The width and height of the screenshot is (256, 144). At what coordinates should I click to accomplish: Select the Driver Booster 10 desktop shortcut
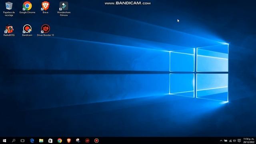45,30
